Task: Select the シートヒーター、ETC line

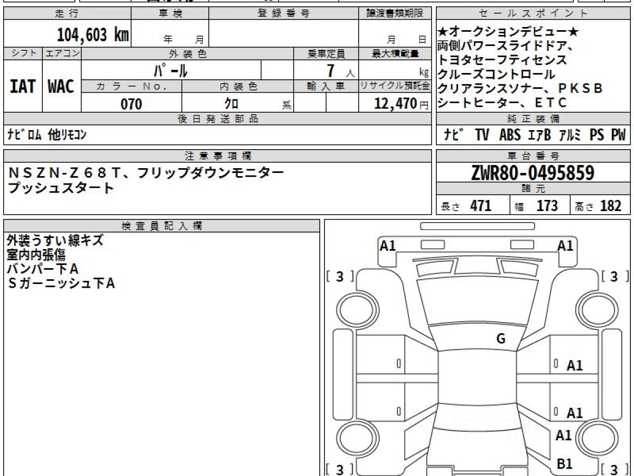Action: (x=502, y=103)
